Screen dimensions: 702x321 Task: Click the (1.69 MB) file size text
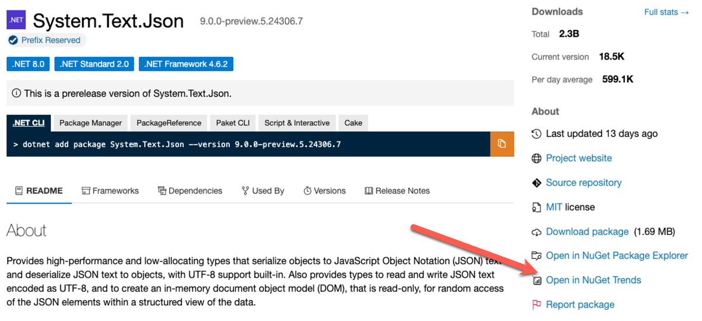coord(654,232)
